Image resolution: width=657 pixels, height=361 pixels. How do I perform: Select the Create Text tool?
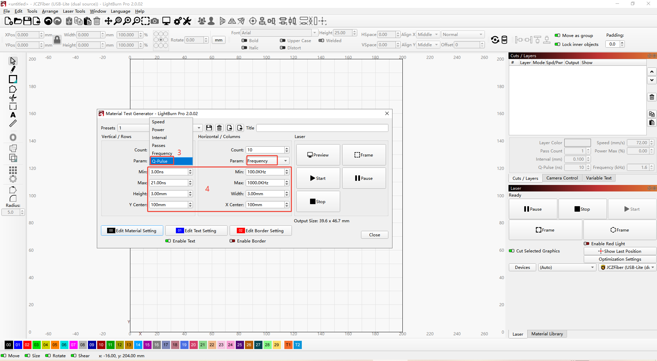(x=13, y=115)
